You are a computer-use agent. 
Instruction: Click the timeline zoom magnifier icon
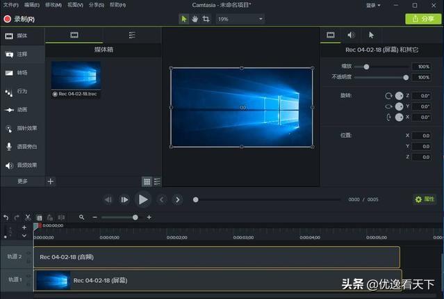81,218
